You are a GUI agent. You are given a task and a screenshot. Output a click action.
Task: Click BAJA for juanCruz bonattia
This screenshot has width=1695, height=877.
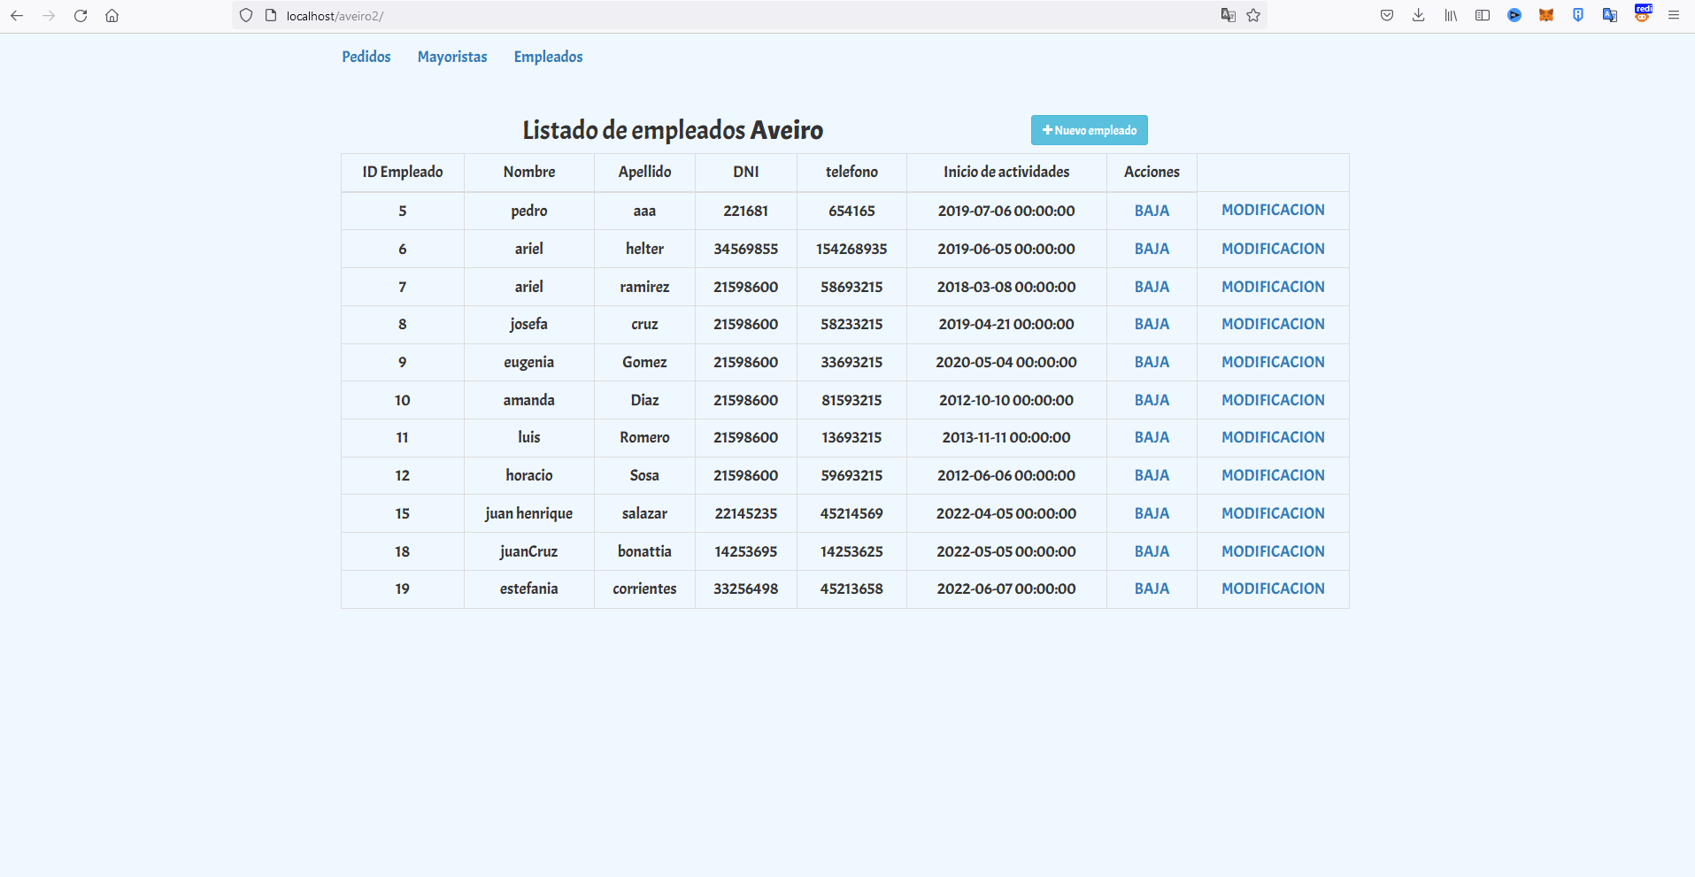click(1152, 551)
